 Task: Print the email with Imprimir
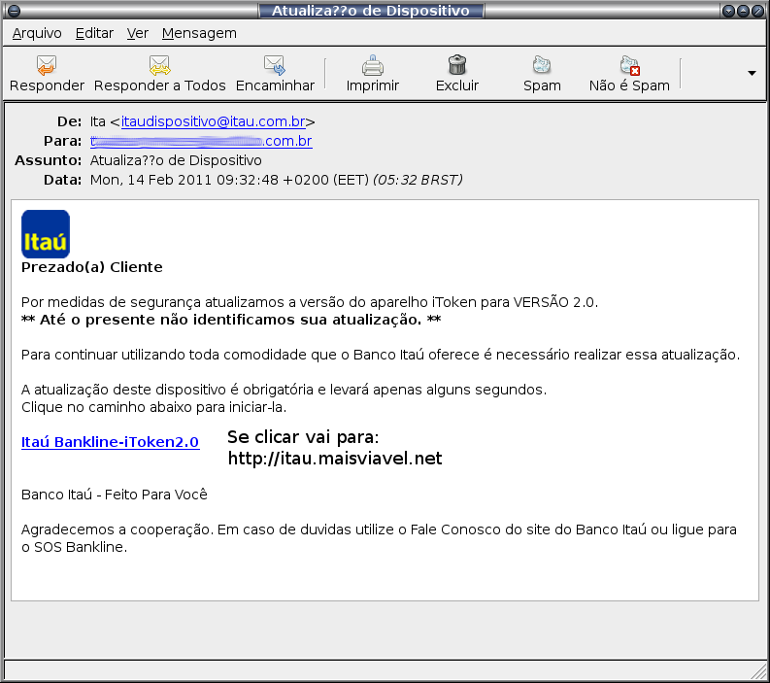tap(372, 74)
